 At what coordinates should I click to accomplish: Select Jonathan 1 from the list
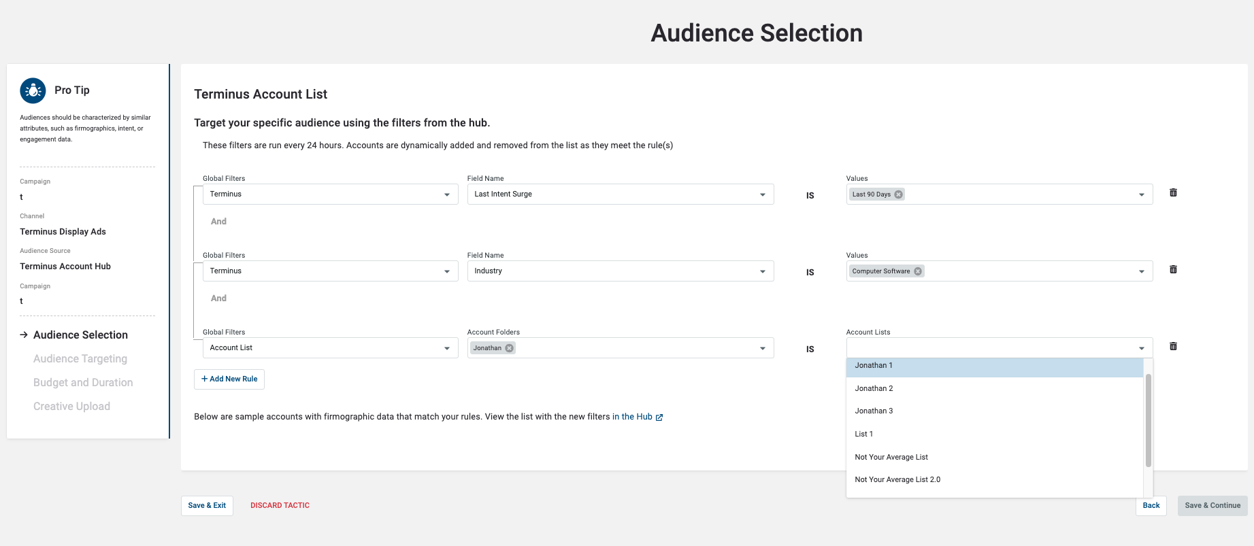point(995,366)
